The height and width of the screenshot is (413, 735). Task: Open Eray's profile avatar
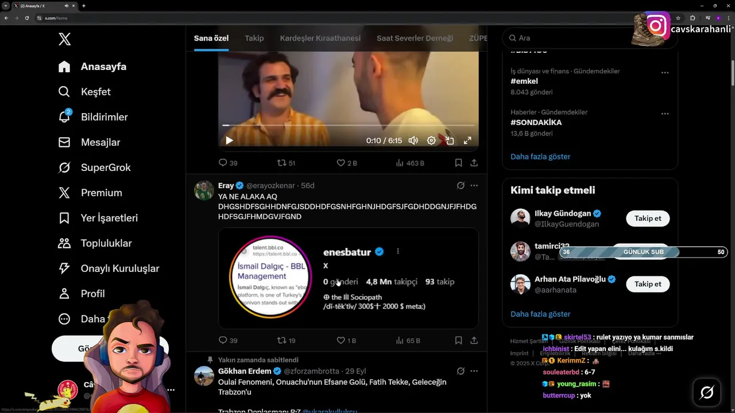(x=204, y=190)
